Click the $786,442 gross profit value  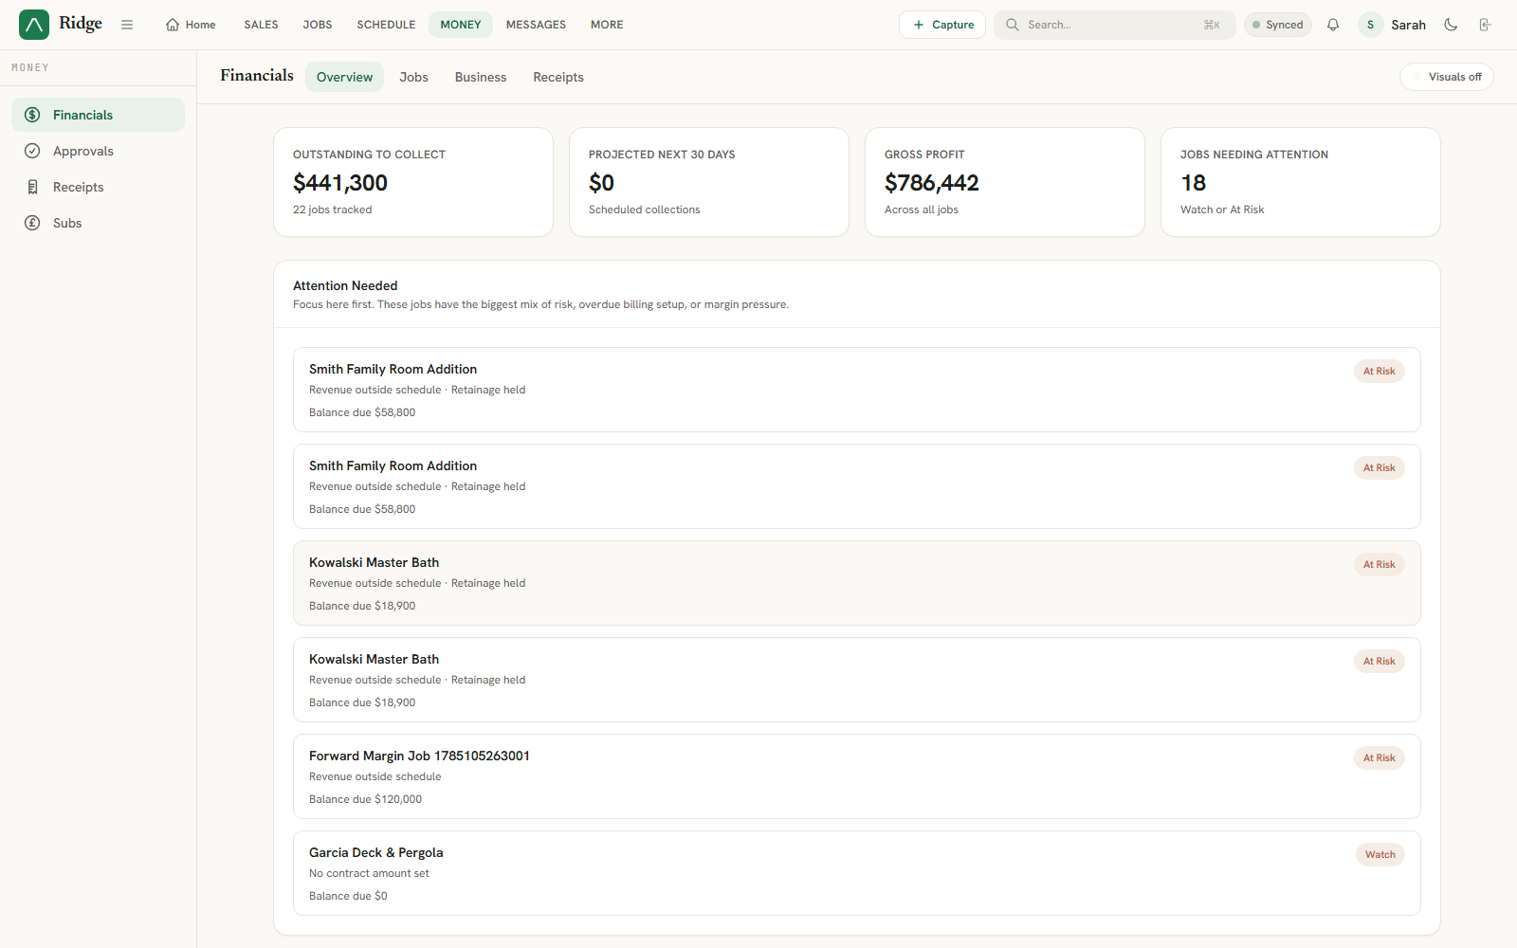point(931,182)
